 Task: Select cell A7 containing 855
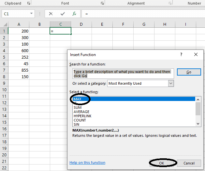[x=19, y=70]
